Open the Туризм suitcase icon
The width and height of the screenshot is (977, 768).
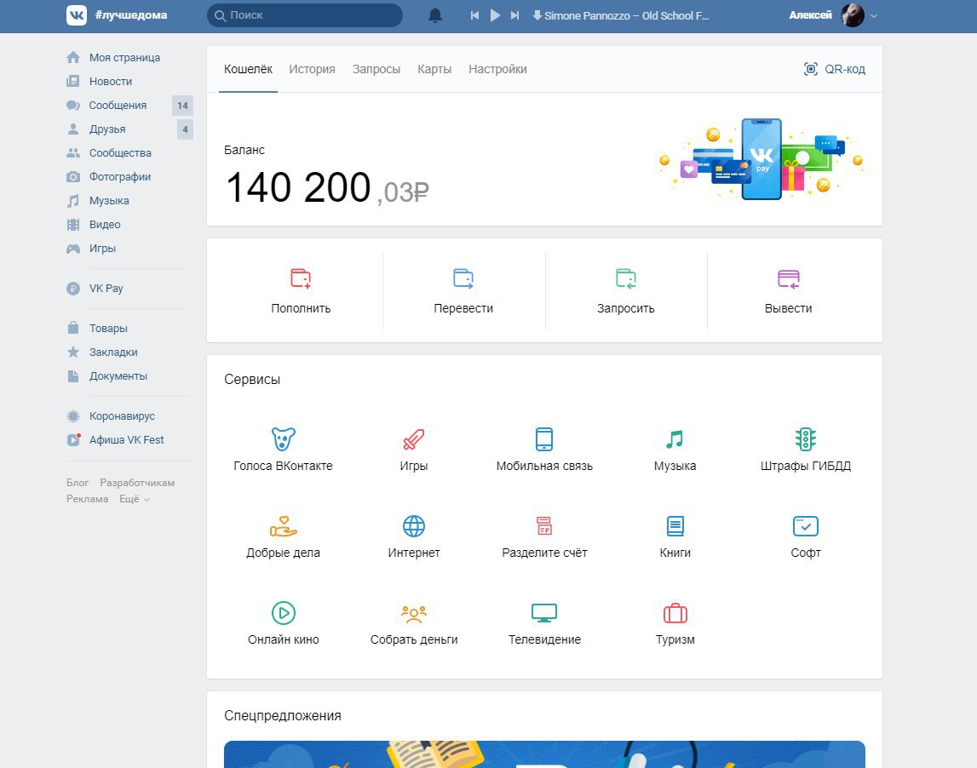675,613
